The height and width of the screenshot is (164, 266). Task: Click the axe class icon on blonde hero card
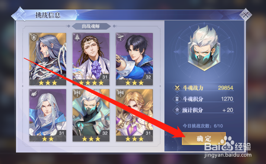click(x=121, y=93)
